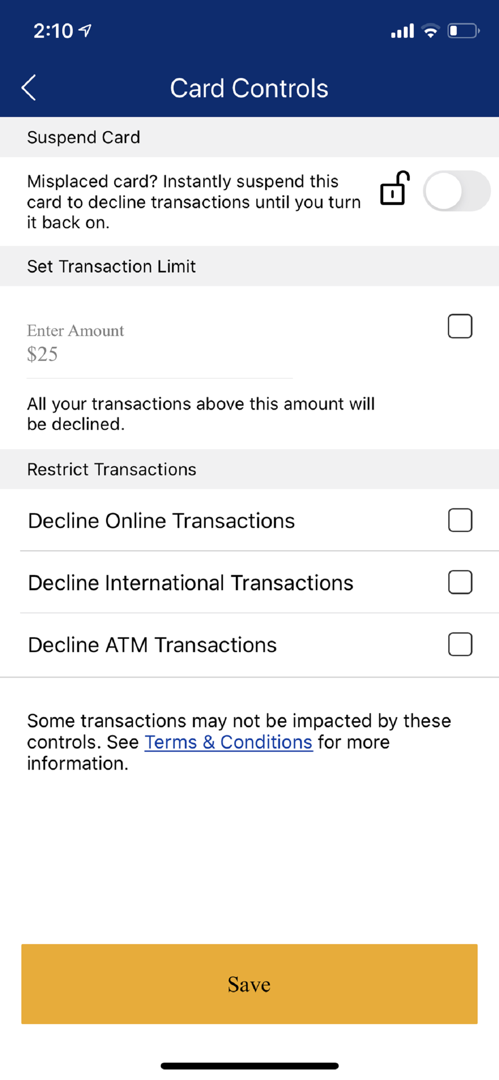Enable Decline International Transactions checkbox
The width and height of the screenshot is (499, 1080).
tap(460, 582)
